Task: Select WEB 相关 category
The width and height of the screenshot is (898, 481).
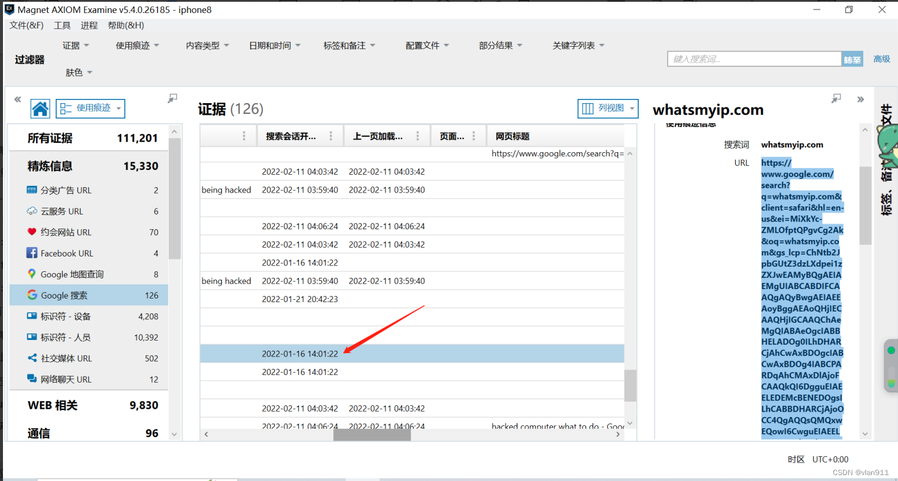Action: [x=89, y=405]
